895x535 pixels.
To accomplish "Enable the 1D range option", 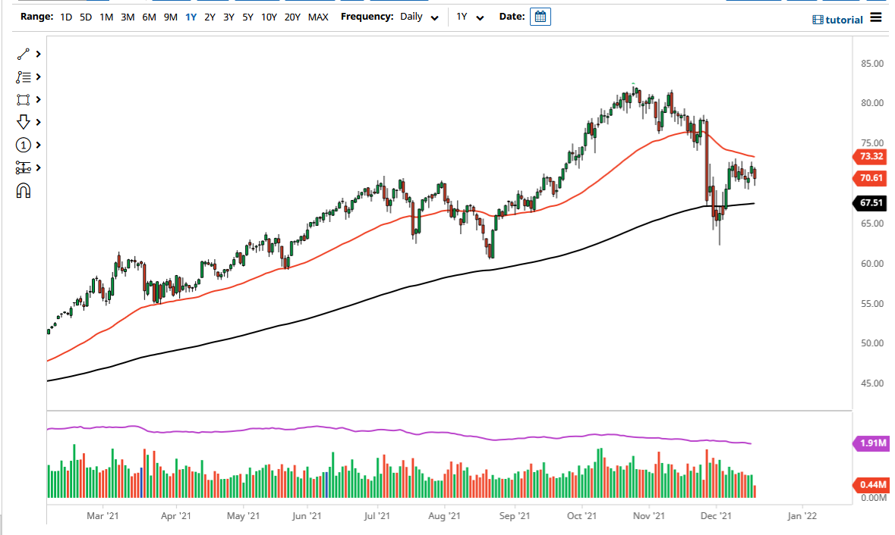I will click(65, 16).
